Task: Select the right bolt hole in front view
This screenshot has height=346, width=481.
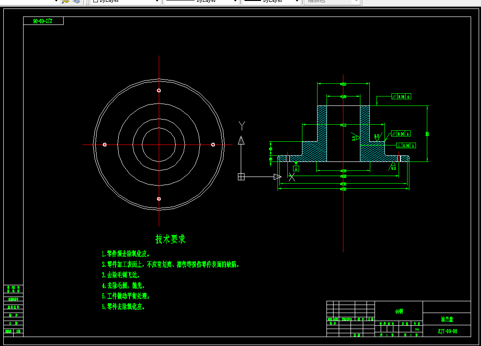Action: [x=213, y=145]
